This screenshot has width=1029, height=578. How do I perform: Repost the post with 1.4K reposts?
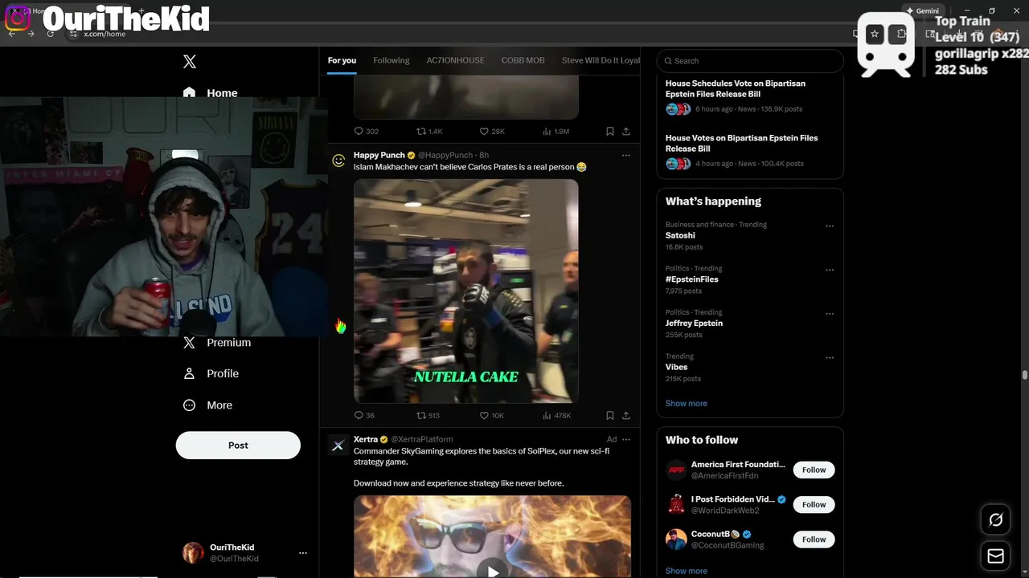(429, 131)
